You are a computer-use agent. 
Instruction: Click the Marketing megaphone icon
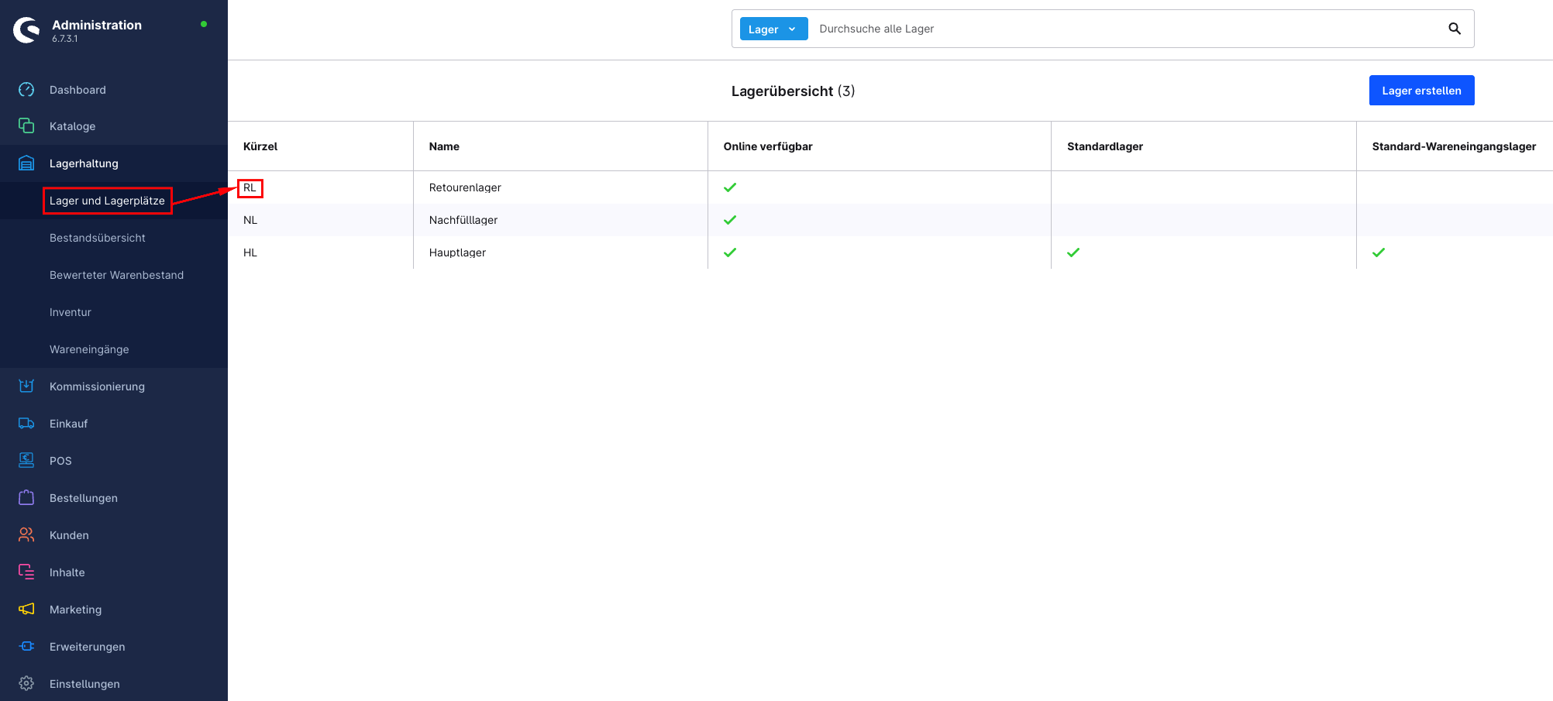[26, 609]
